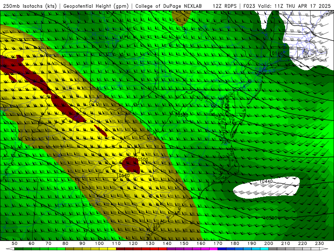Click the right arrow end of the color bar
The image size is (334, 251).
tap(324, 249)
